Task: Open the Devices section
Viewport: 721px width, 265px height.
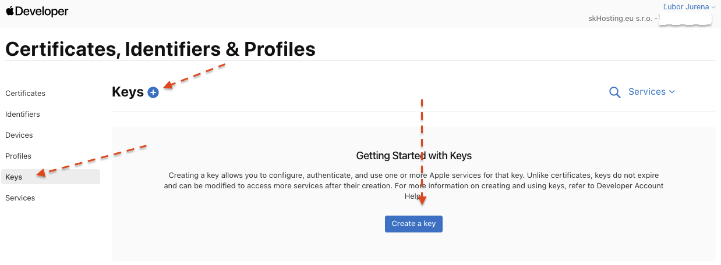Action: click(x=19, y=135)
